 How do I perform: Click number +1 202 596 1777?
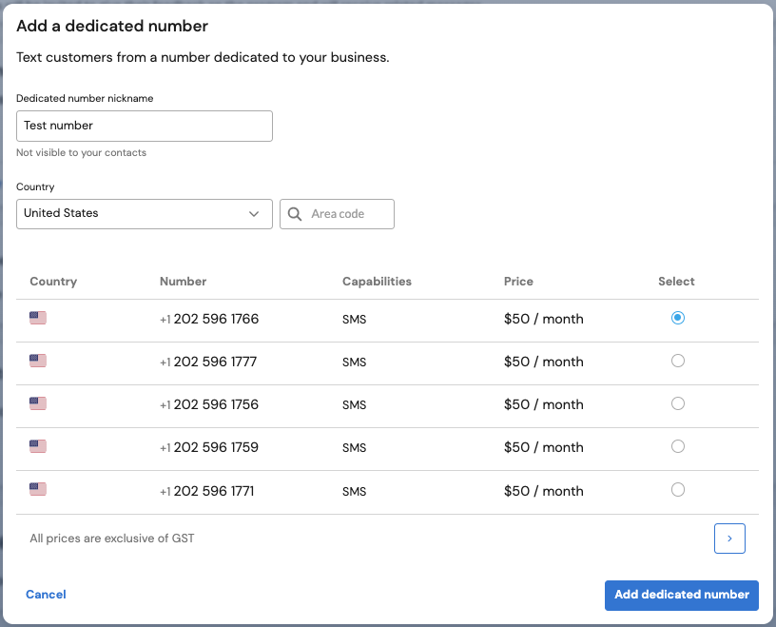click(208, 362)
